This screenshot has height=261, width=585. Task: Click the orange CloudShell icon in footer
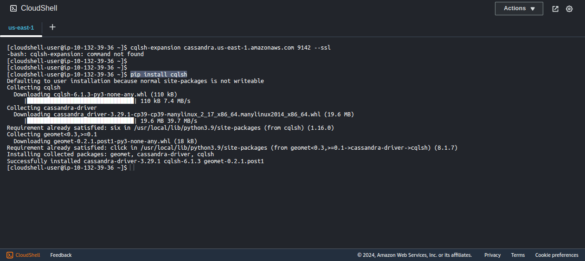click(10, 255)
